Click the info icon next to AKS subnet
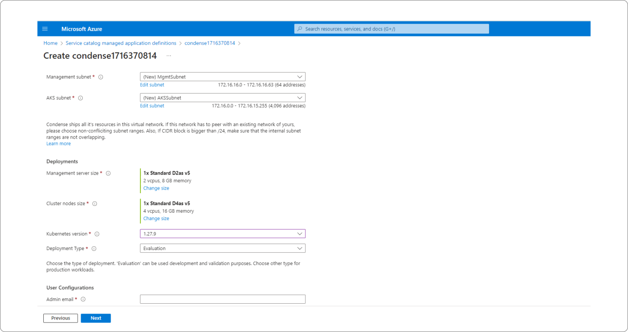This screenshot has height=332, width=628. click(81, 98)
